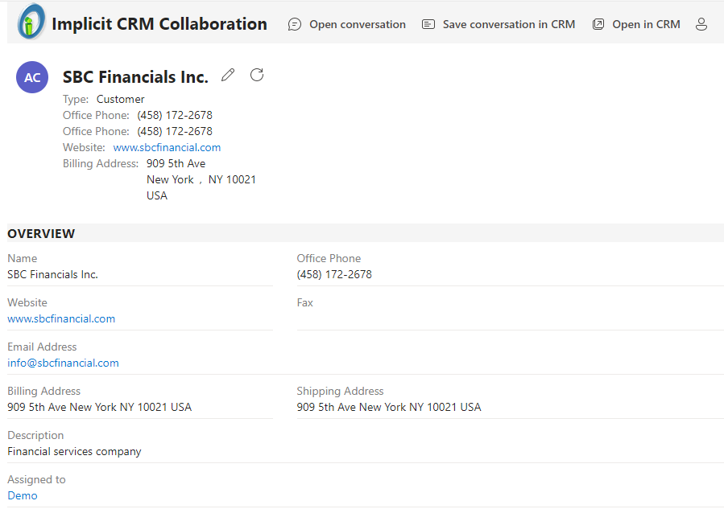Refresh the record using circular arrow icon
The image size is (724, 509).
coord(257,75)
